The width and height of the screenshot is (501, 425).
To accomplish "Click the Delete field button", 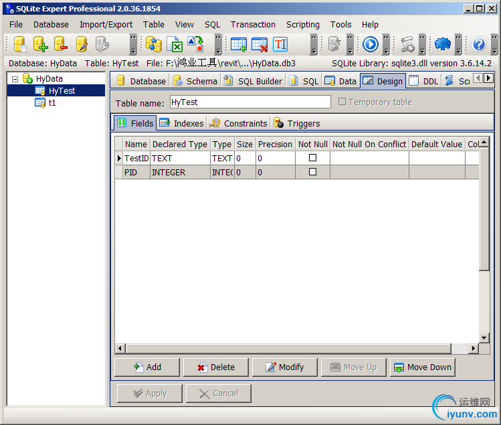I will pyautogui.click(x=216, y=367).
